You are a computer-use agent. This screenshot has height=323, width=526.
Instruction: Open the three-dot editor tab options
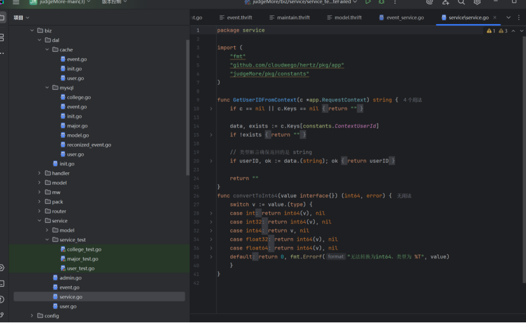point(518,17)
